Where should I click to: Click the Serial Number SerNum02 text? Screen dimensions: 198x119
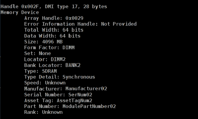(x=58, y=95)
